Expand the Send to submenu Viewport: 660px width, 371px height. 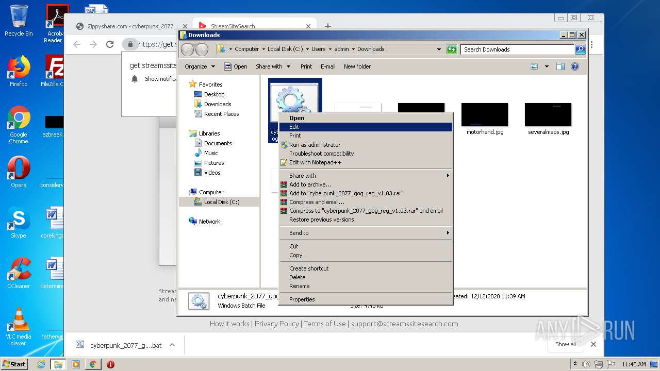[366, 233]
